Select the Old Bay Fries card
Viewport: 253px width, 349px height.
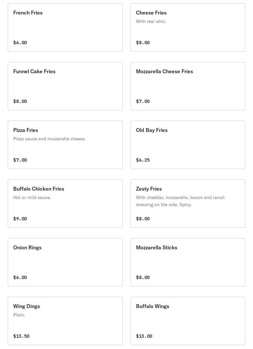(x=188, y=145)
